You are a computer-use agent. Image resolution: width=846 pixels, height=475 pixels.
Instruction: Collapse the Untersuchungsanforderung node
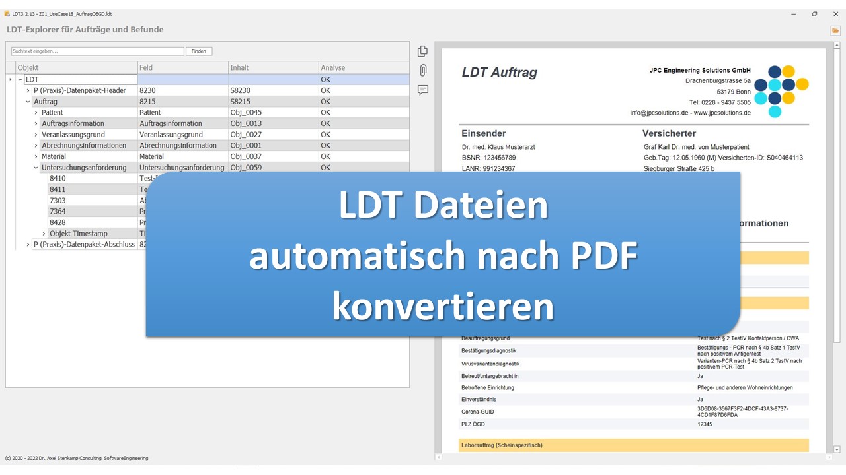(x=36, y=168)
